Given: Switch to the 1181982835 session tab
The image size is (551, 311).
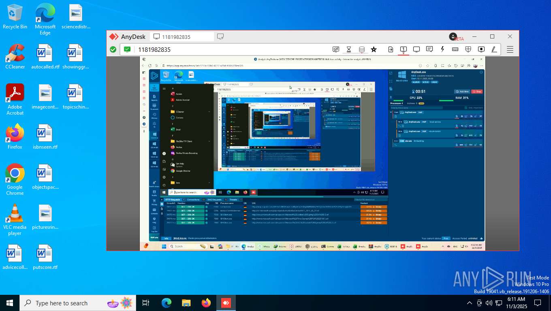Looking at the screenshot, I should [x=182, y=37].
